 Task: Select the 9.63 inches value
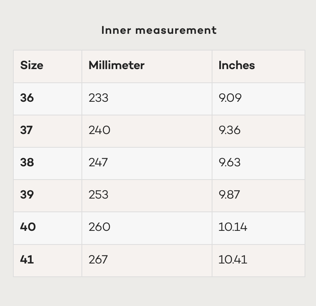click(230, 162)
